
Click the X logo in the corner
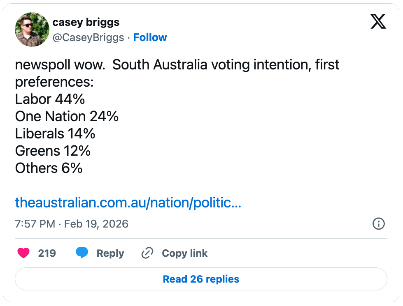pos(378,21)
